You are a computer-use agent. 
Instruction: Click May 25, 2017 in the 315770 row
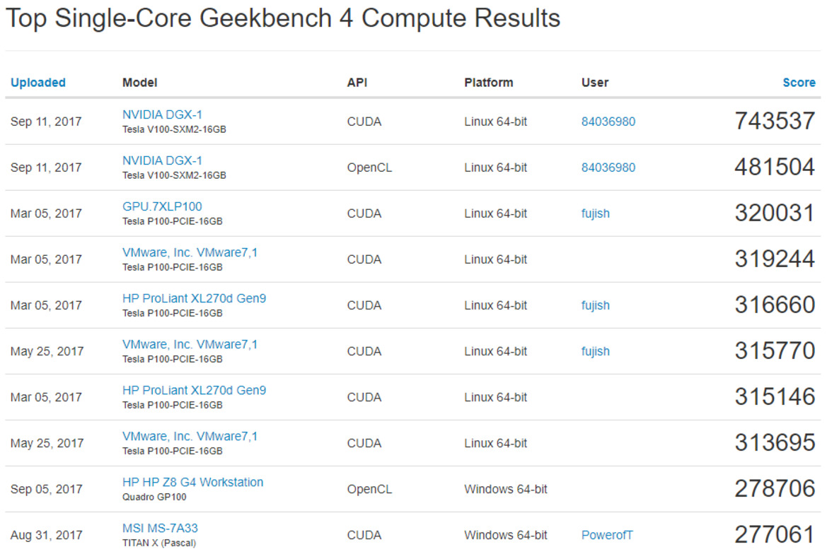tap(47, 351)
